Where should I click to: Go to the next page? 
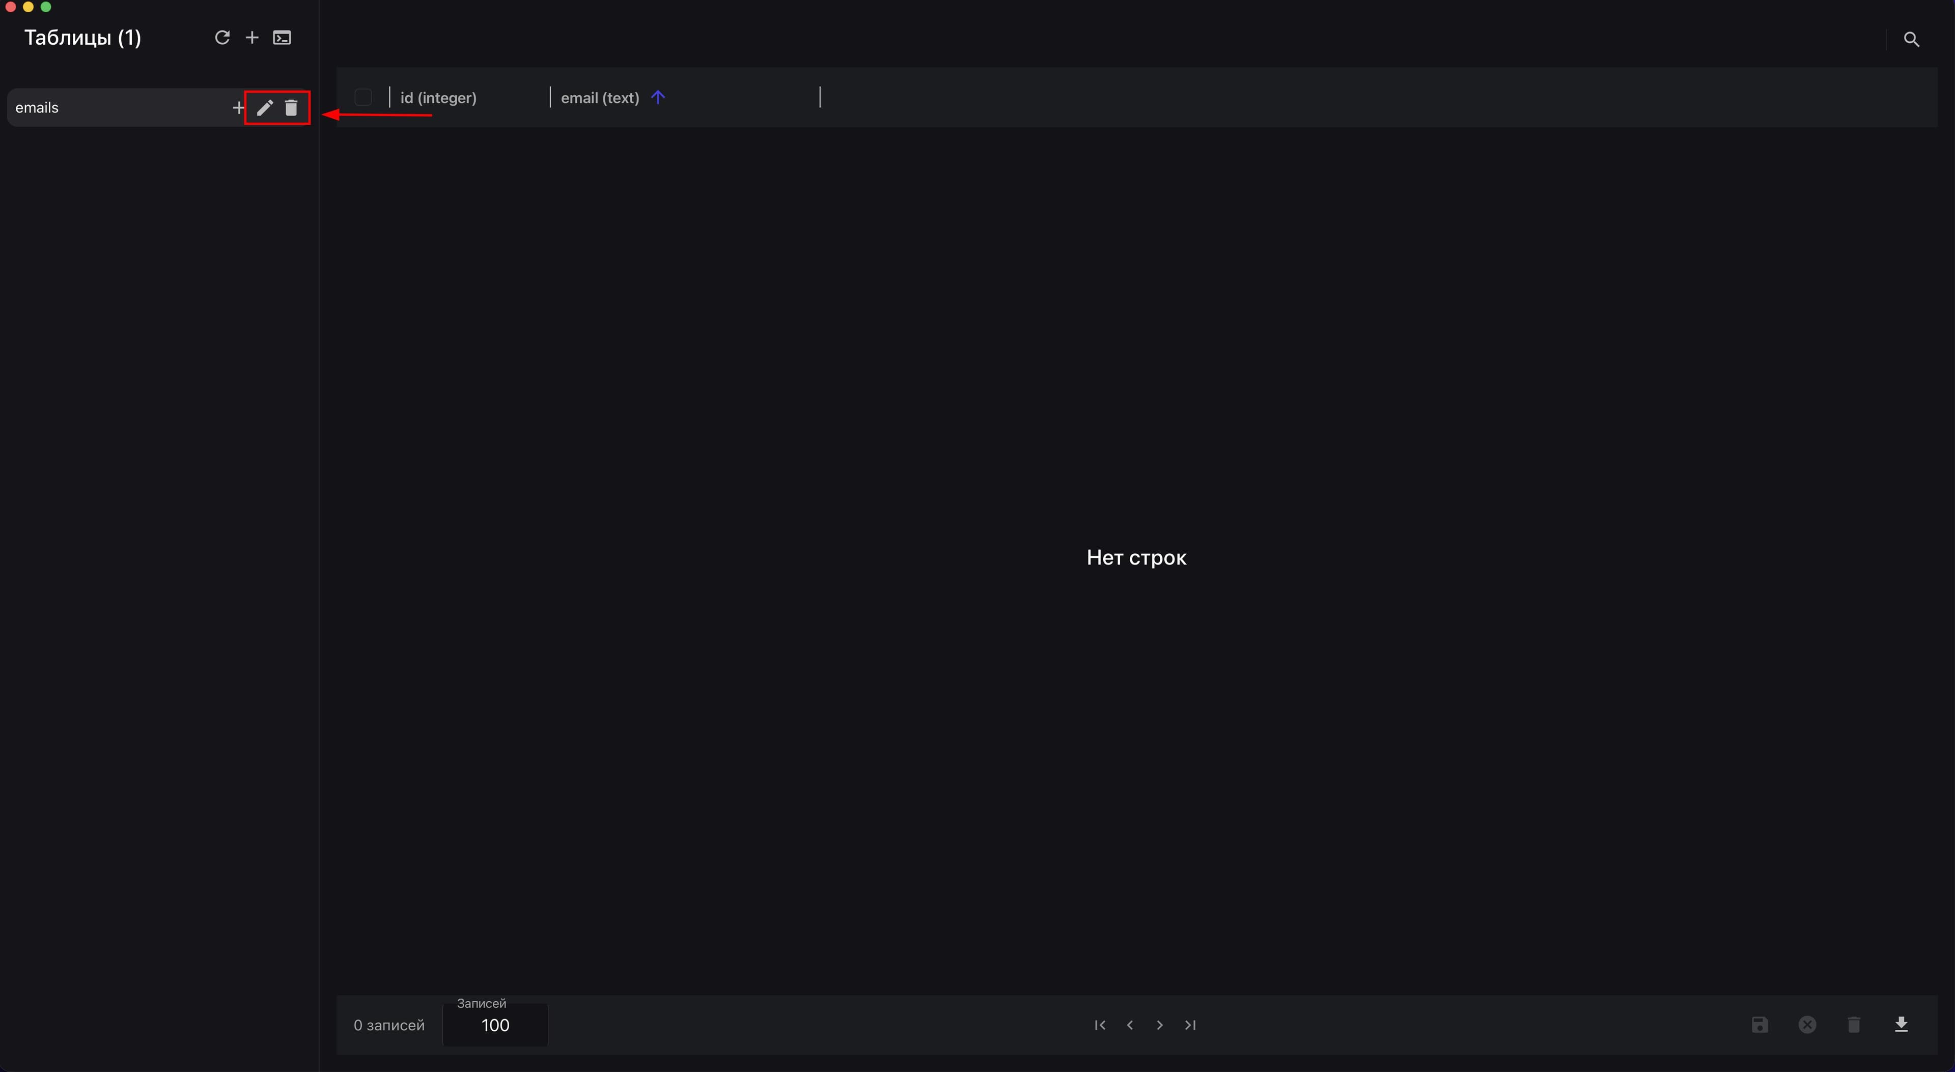click(1160, 1025)
